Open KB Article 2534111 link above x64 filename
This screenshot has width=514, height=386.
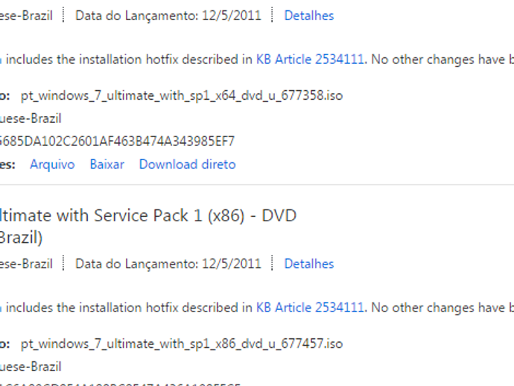tap(310, 59)
